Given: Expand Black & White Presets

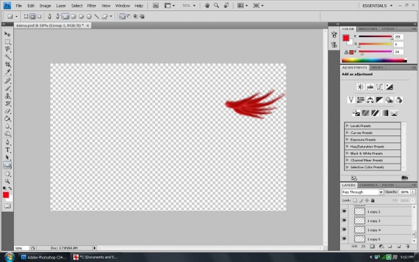Looking at the screenshot, I should pyautogui.click(x=347, y=153).
